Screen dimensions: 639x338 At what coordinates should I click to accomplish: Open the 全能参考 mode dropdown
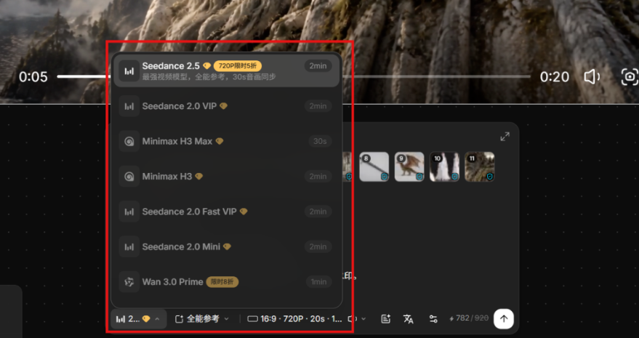pyautogui.click(x=201, y=319)
